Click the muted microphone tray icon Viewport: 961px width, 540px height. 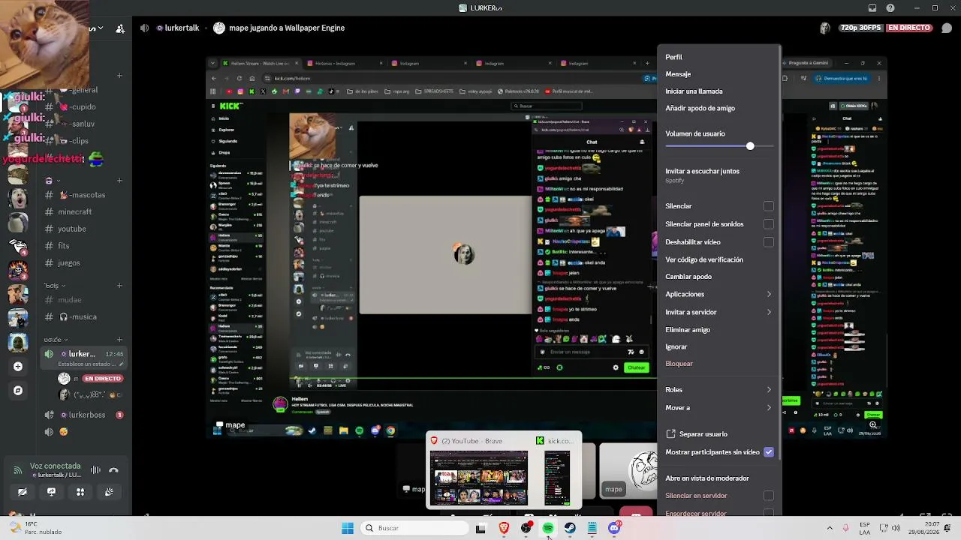tap(845, 528)
